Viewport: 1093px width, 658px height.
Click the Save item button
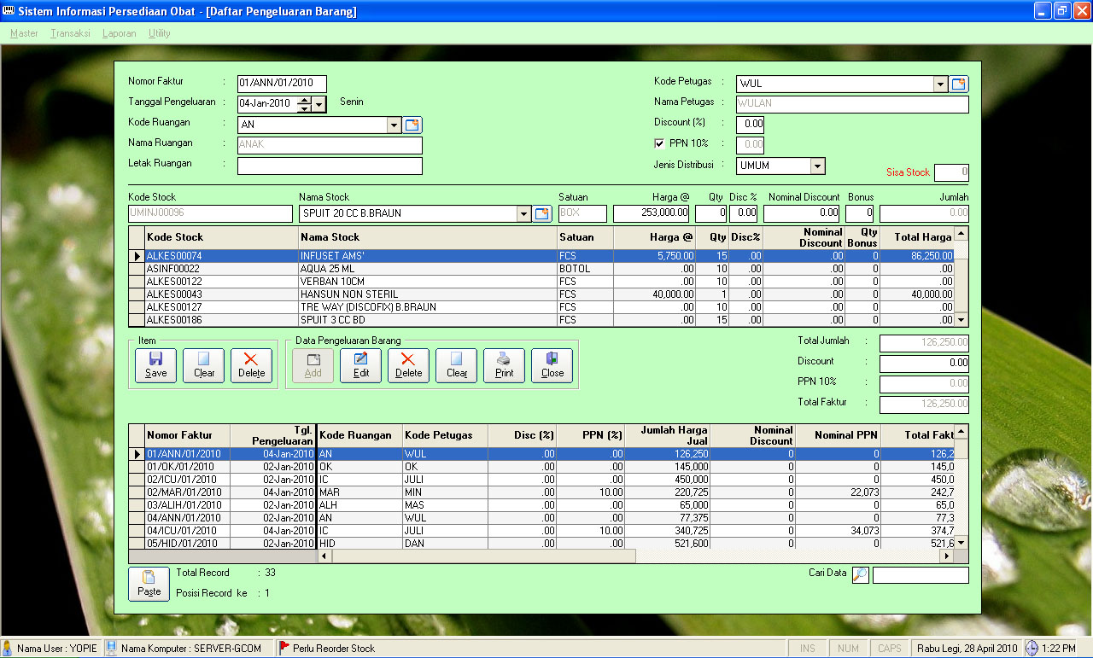pos(155,364)
